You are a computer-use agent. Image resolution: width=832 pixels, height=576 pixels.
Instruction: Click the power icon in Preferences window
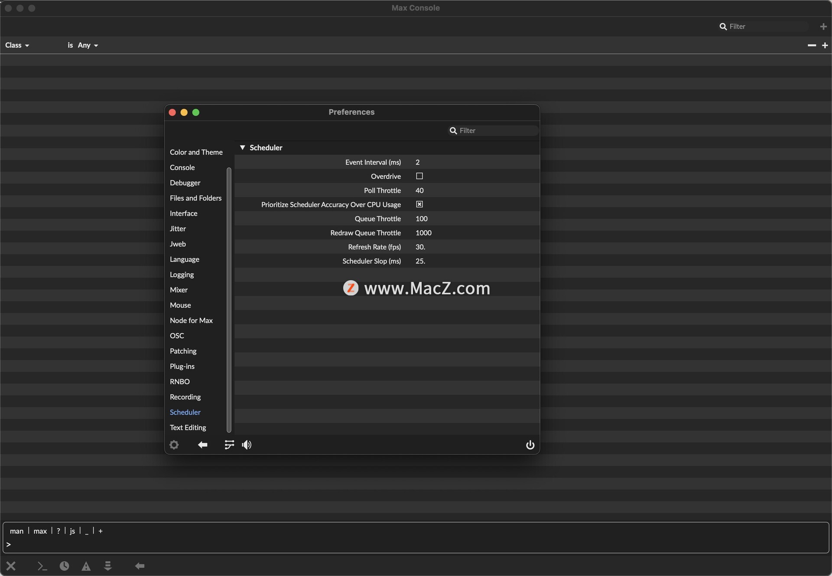coord(530,445)
